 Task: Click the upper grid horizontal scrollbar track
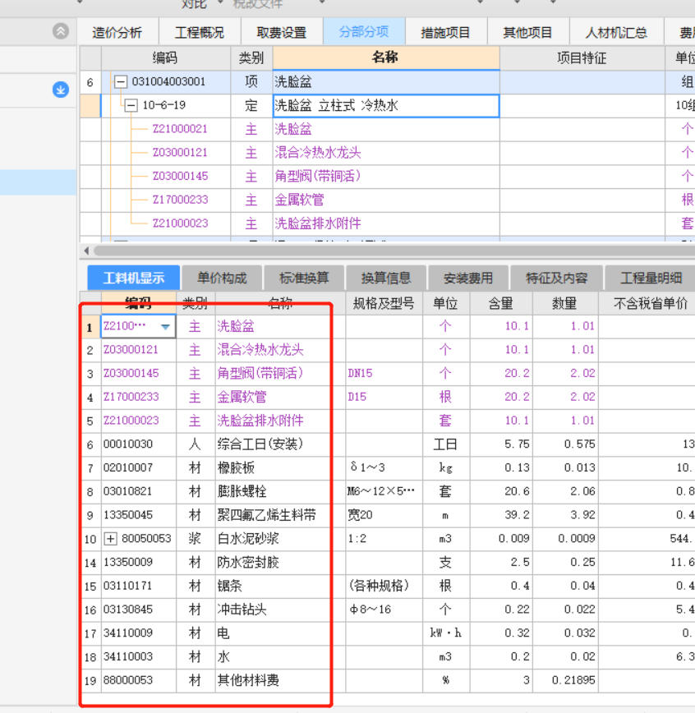point(394,251)
